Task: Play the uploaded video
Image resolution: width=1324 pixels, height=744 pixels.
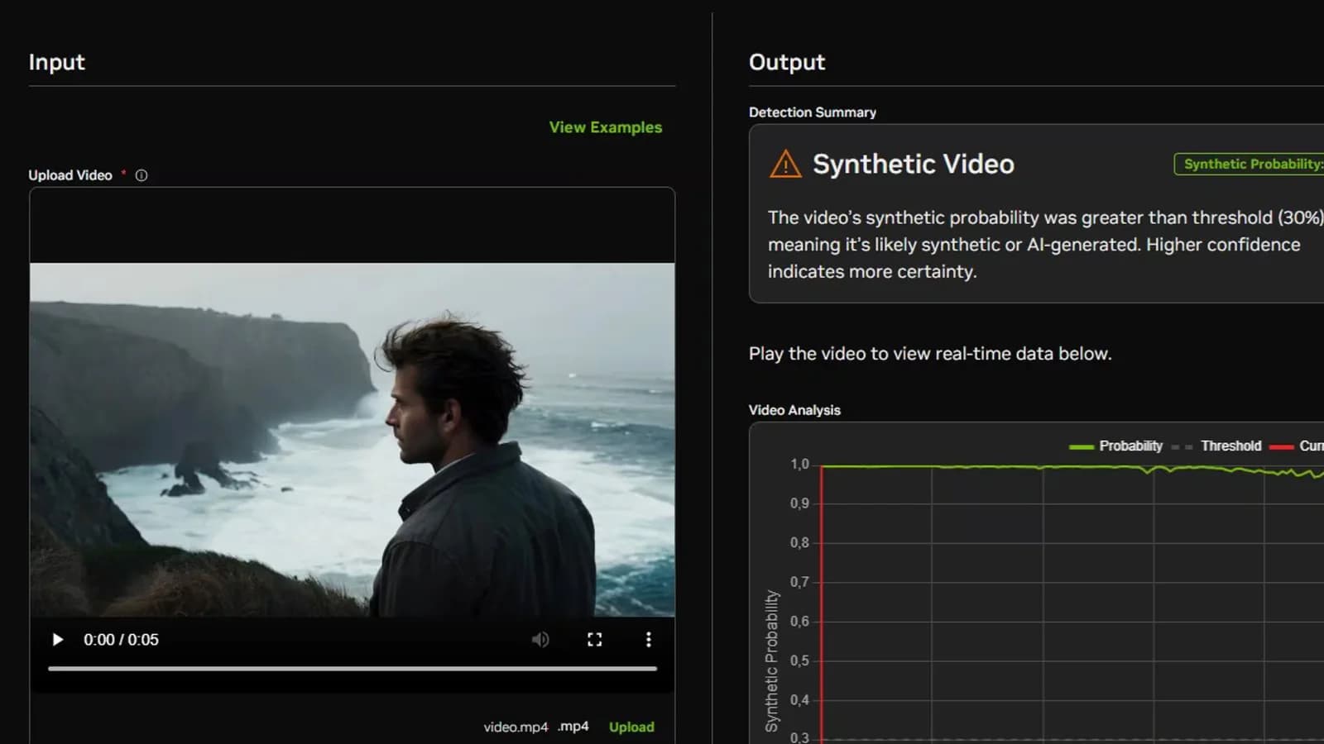Action: click(57, 640)
